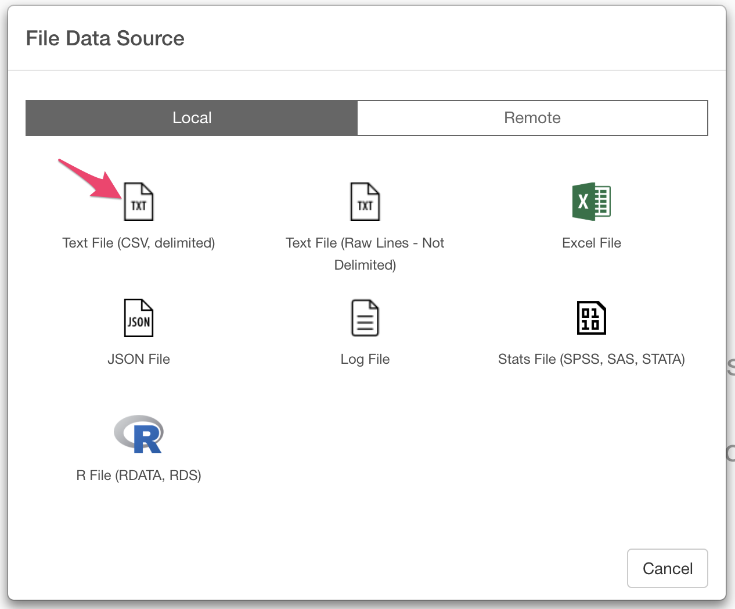Click the 'Excel File' label
Viewport: 735px width, 609px height.
click(x=592, y=243)
